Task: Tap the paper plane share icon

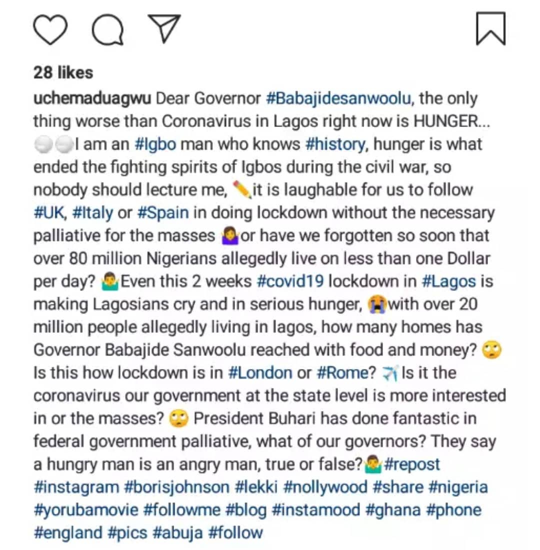Action: (x=164, y=28)
